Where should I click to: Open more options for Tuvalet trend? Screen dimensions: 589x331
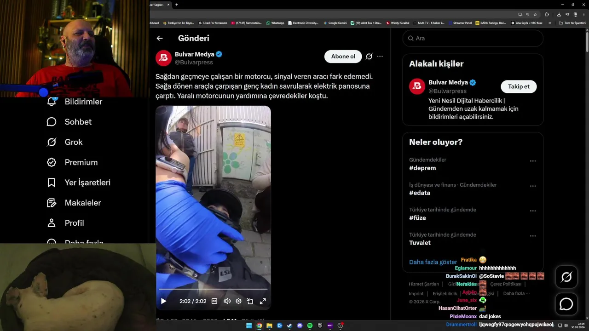click(533, 236)
